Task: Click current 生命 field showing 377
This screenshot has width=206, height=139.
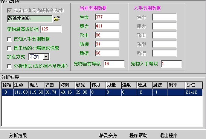Action: tap(107, 17)
